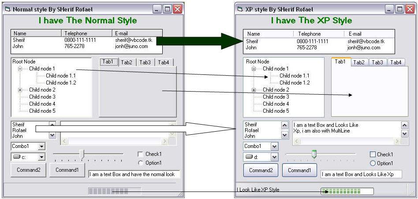
Task: Switch to Tab2 in XP style window
Action: click(359, 63)
